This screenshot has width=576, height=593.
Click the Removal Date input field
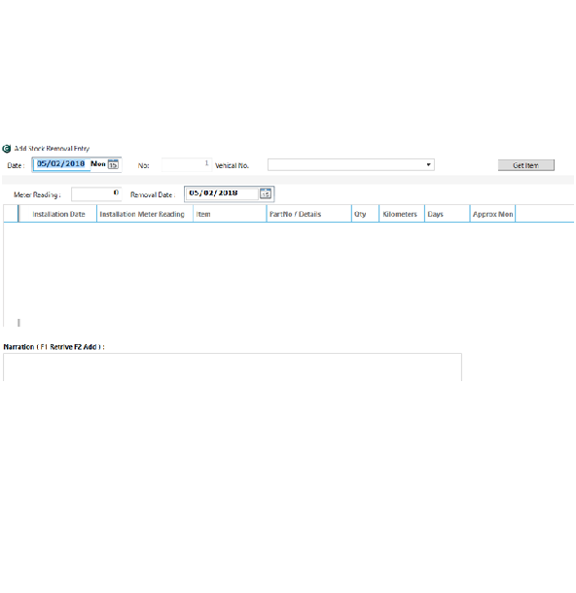(x=222, y=193)
